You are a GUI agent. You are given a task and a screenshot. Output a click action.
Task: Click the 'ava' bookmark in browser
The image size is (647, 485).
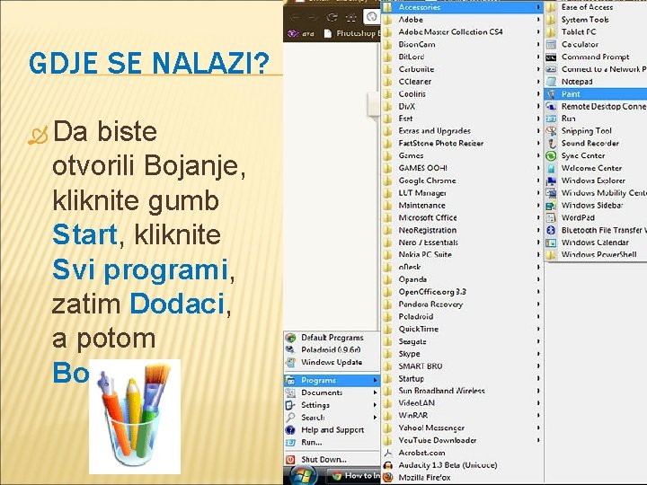point(301,33)
